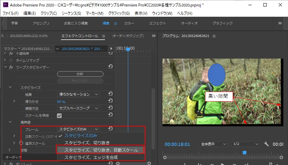
Task: Switch to the オーディオ workspace
Action: [189, 23]
